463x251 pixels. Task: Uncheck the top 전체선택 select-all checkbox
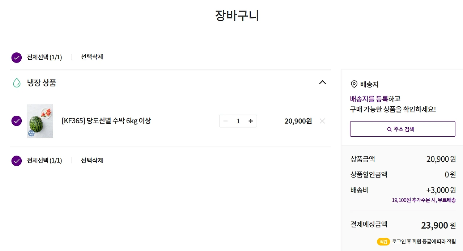coord(17,58)
